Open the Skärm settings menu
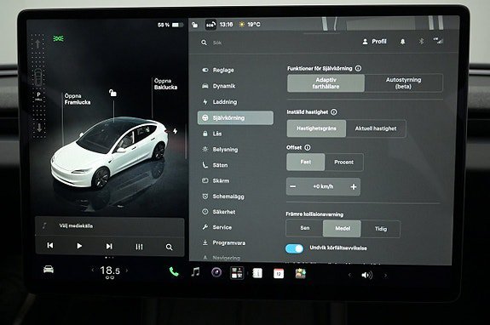Viewport: 490px width, 325px height. click(x=216, y=180)
